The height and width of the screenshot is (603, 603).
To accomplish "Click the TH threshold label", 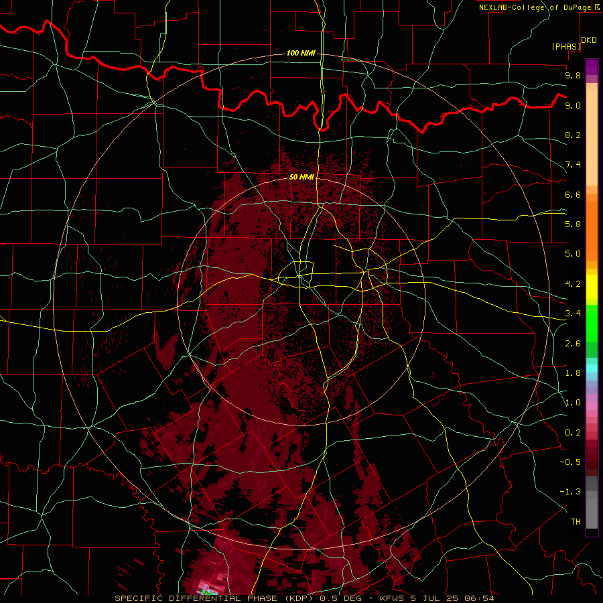I will pyautogui.click(x=576, y=522).
